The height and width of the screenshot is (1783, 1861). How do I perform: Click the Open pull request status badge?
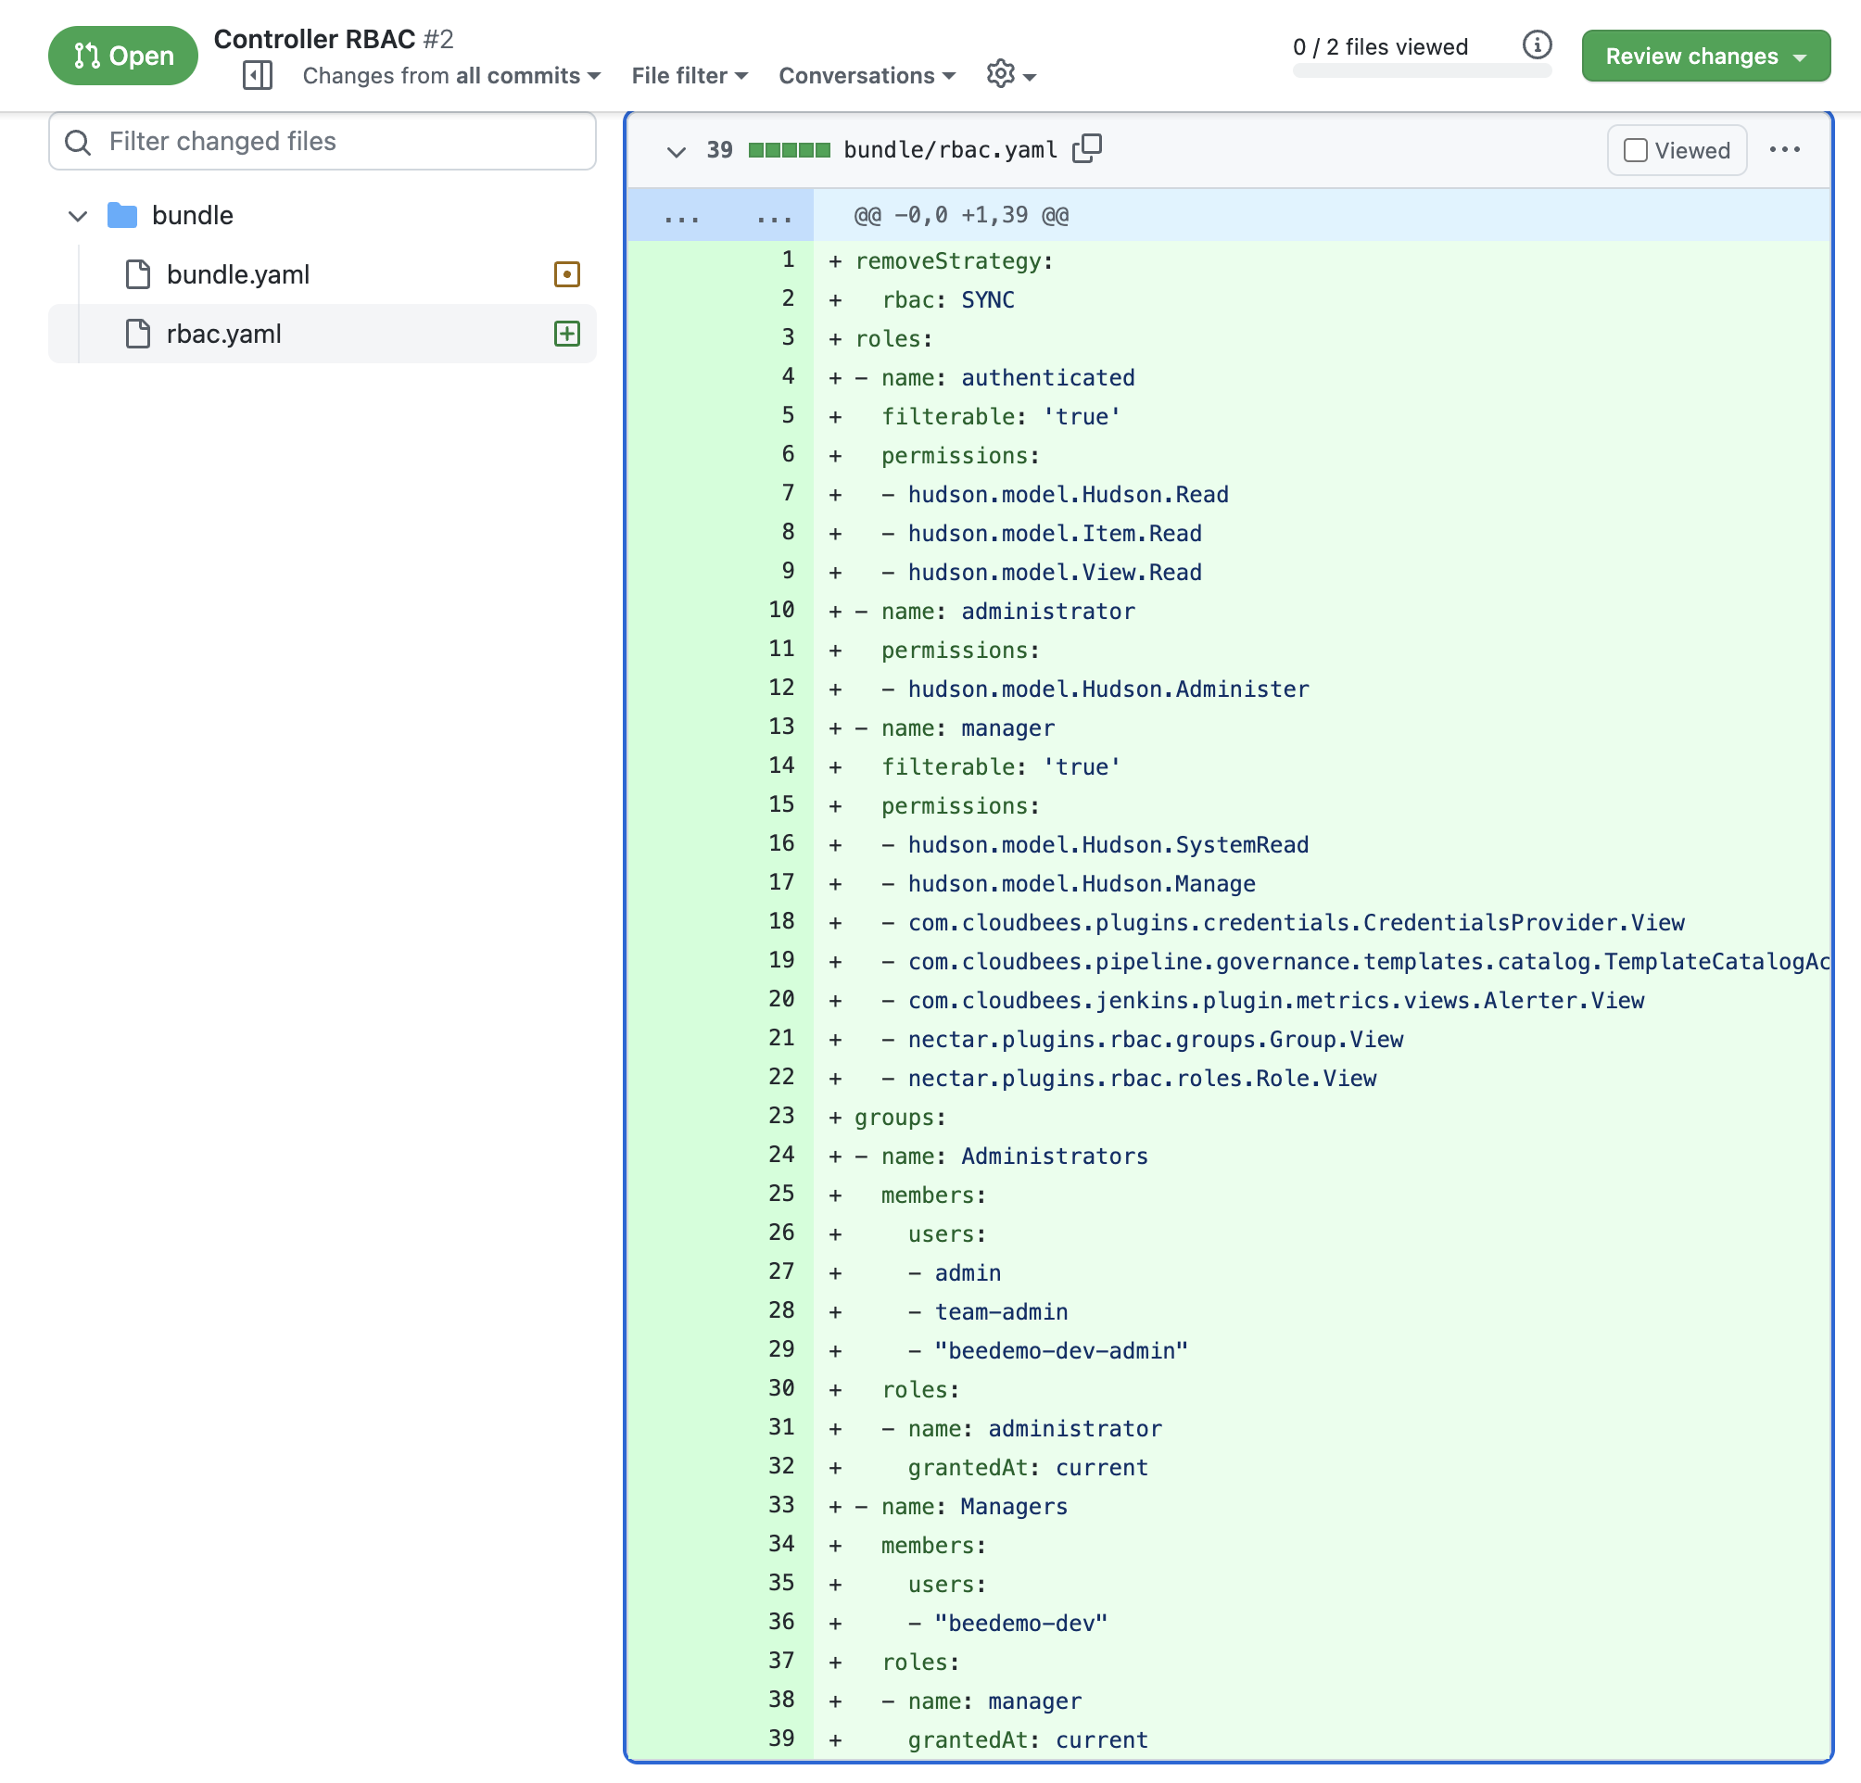pyautogui.click(x=122, y=55)
